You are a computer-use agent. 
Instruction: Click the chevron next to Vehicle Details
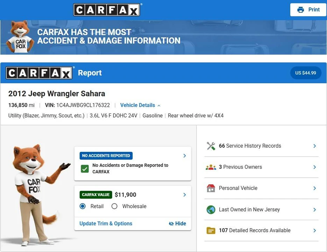point(159,106)
